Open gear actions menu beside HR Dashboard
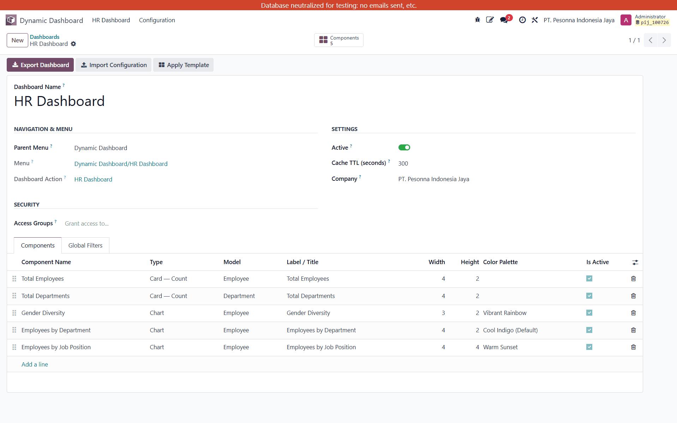This screenshot has height=423, width=677. [73, 44]
